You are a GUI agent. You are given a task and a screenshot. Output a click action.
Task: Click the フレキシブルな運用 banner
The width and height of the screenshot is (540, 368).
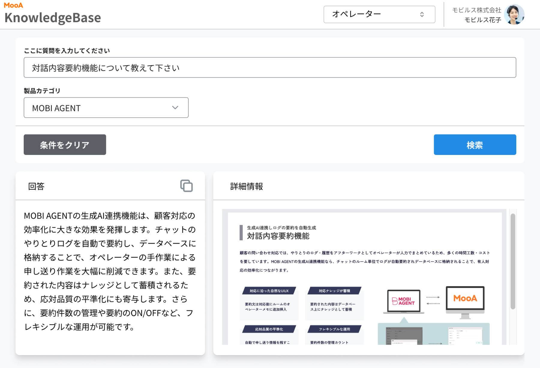(x=334, y=329)
